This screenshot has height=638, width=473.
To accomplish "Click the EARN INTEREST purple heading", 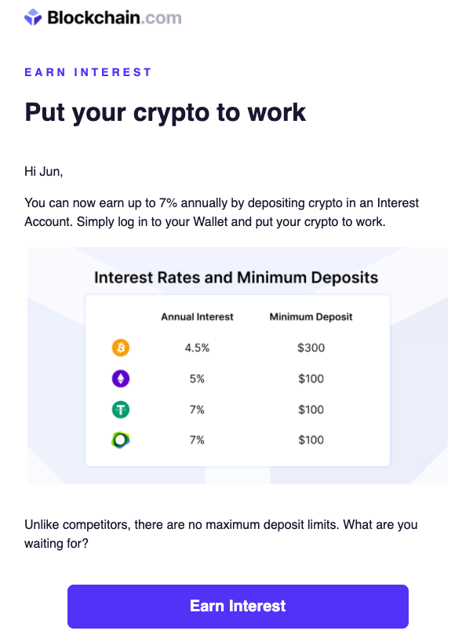I will click(x=88, y=72).
